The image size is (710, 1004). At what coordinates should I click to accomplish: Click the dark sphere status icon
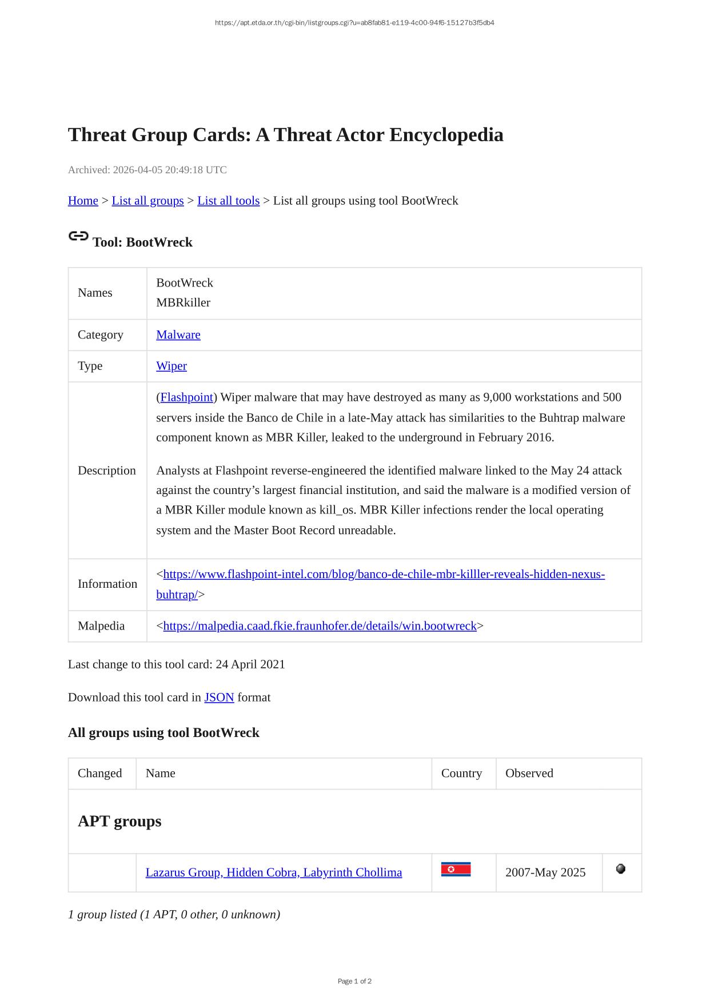(x=620, y=869)
